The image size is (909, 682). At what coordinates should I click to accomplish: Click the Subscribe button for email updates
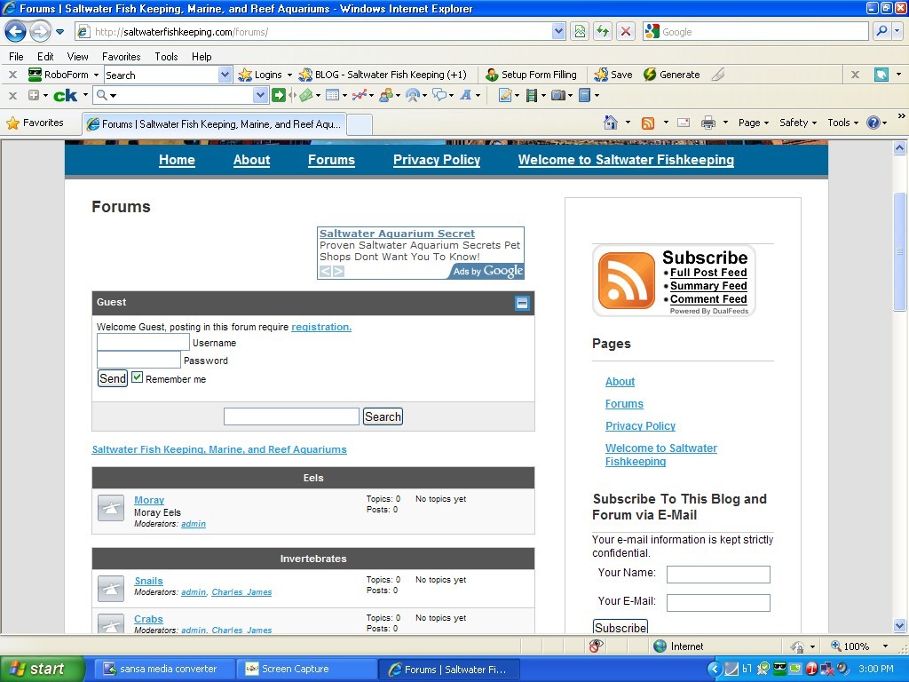pyautogui.click(x=620, y=627)
